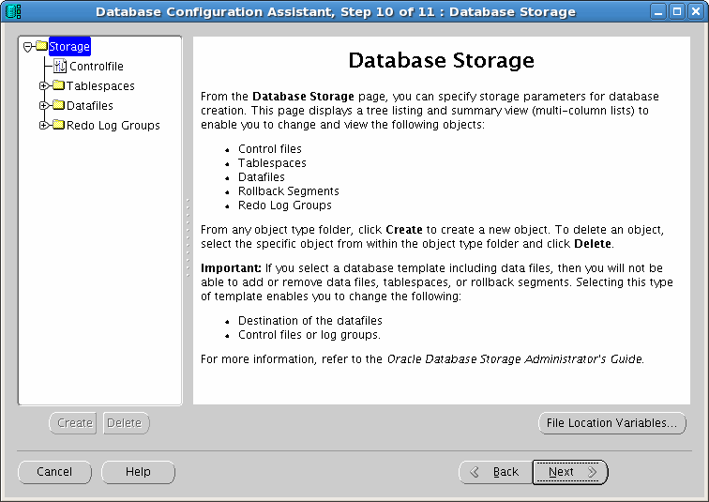Select the Tablespaces tree label
The width and height of the screenshot is (709, 502).
point(100,86)
